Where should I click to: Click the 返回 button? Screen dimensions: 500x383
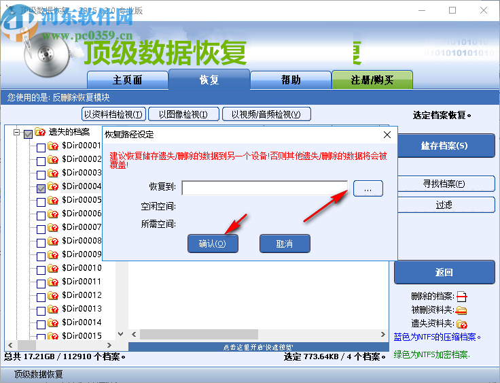tap(444, 272)
